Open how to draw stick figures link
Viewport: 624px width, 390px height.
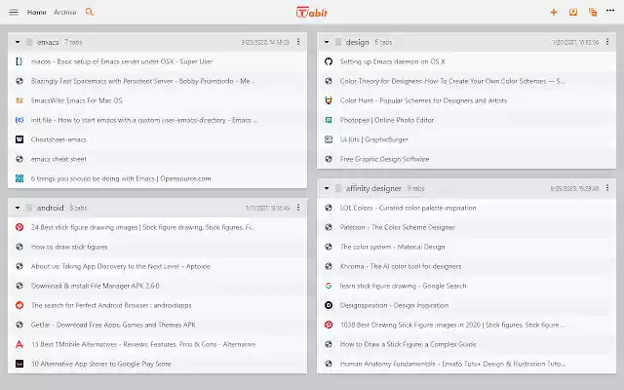(x=69, y=247)
